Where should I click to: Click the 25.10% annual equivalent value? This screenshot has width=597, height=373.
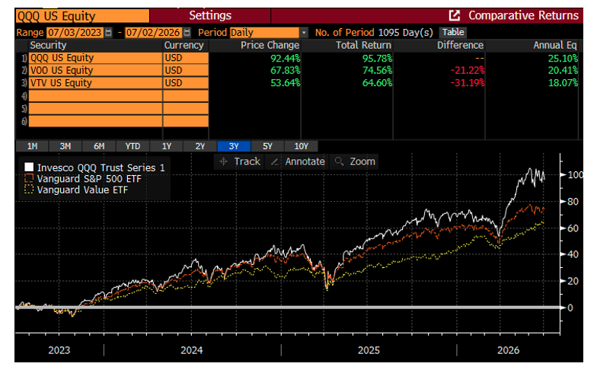(x=563, y=58)
